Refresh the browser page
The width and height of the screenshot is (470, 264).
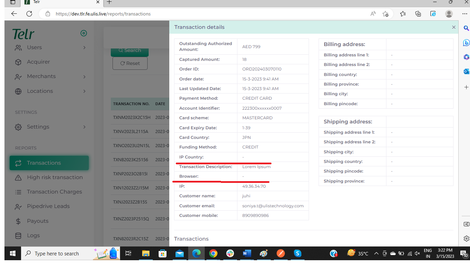29,14
